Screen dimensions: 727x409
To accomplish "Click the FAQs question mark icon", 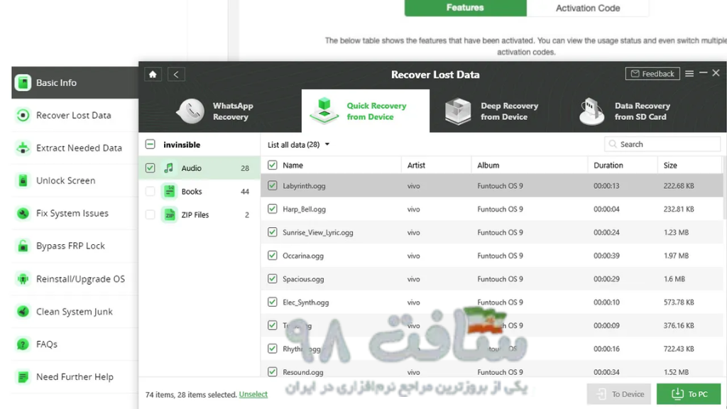I will point(23,344).
